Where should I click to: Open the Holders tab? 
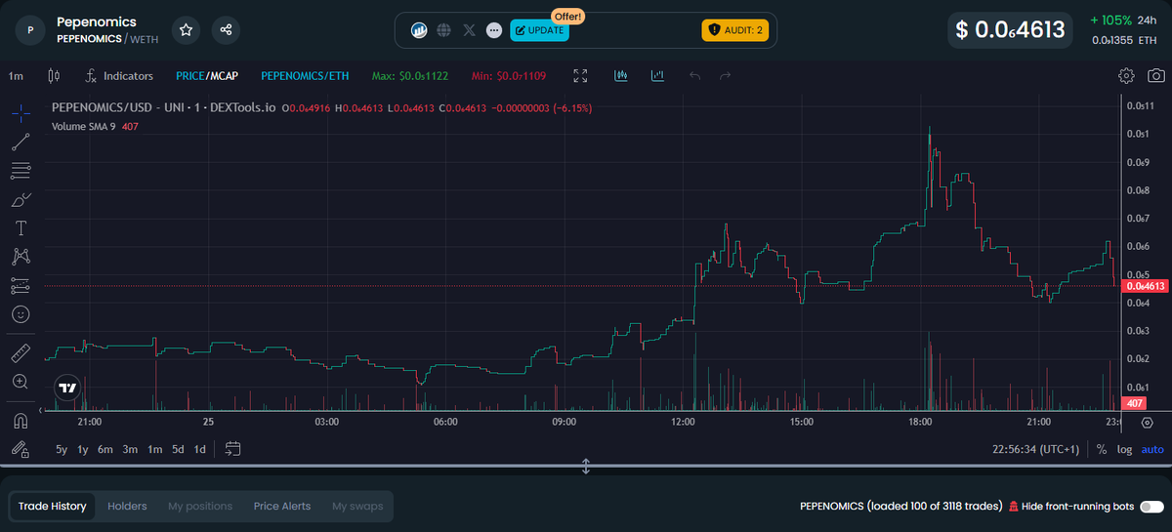click(x=127, y=507)
